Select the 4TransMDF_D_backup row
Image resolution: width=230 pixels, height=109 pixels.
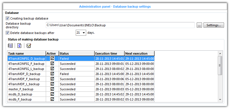[x=81, y=74]
